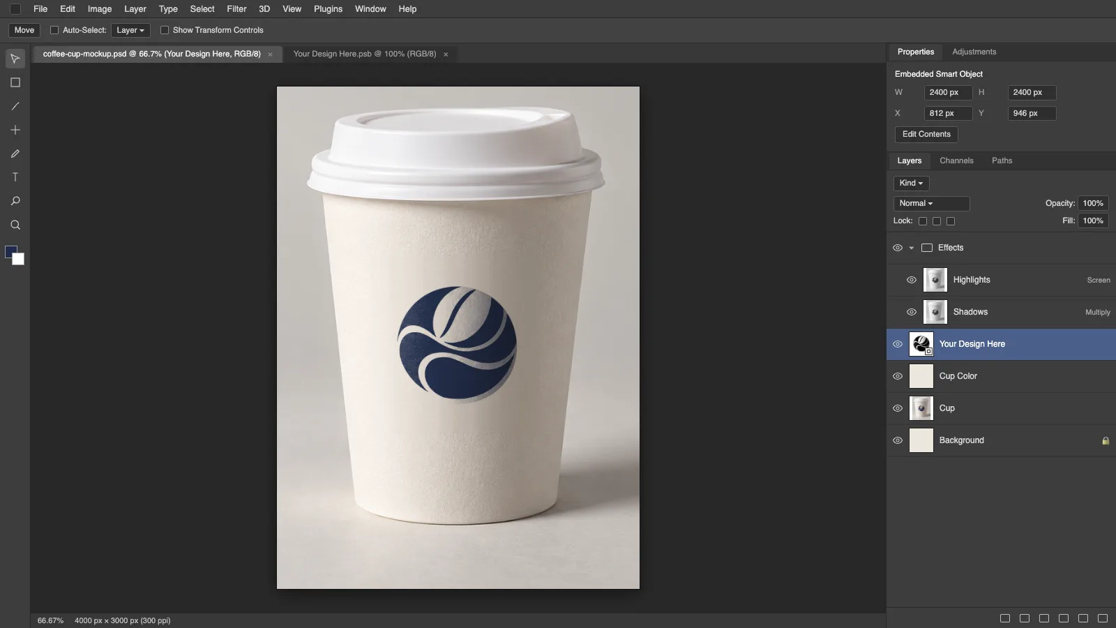Click the 66.67% zoom level in status bar
This screenshot has height=628, width=1116.
pos(50,620)
